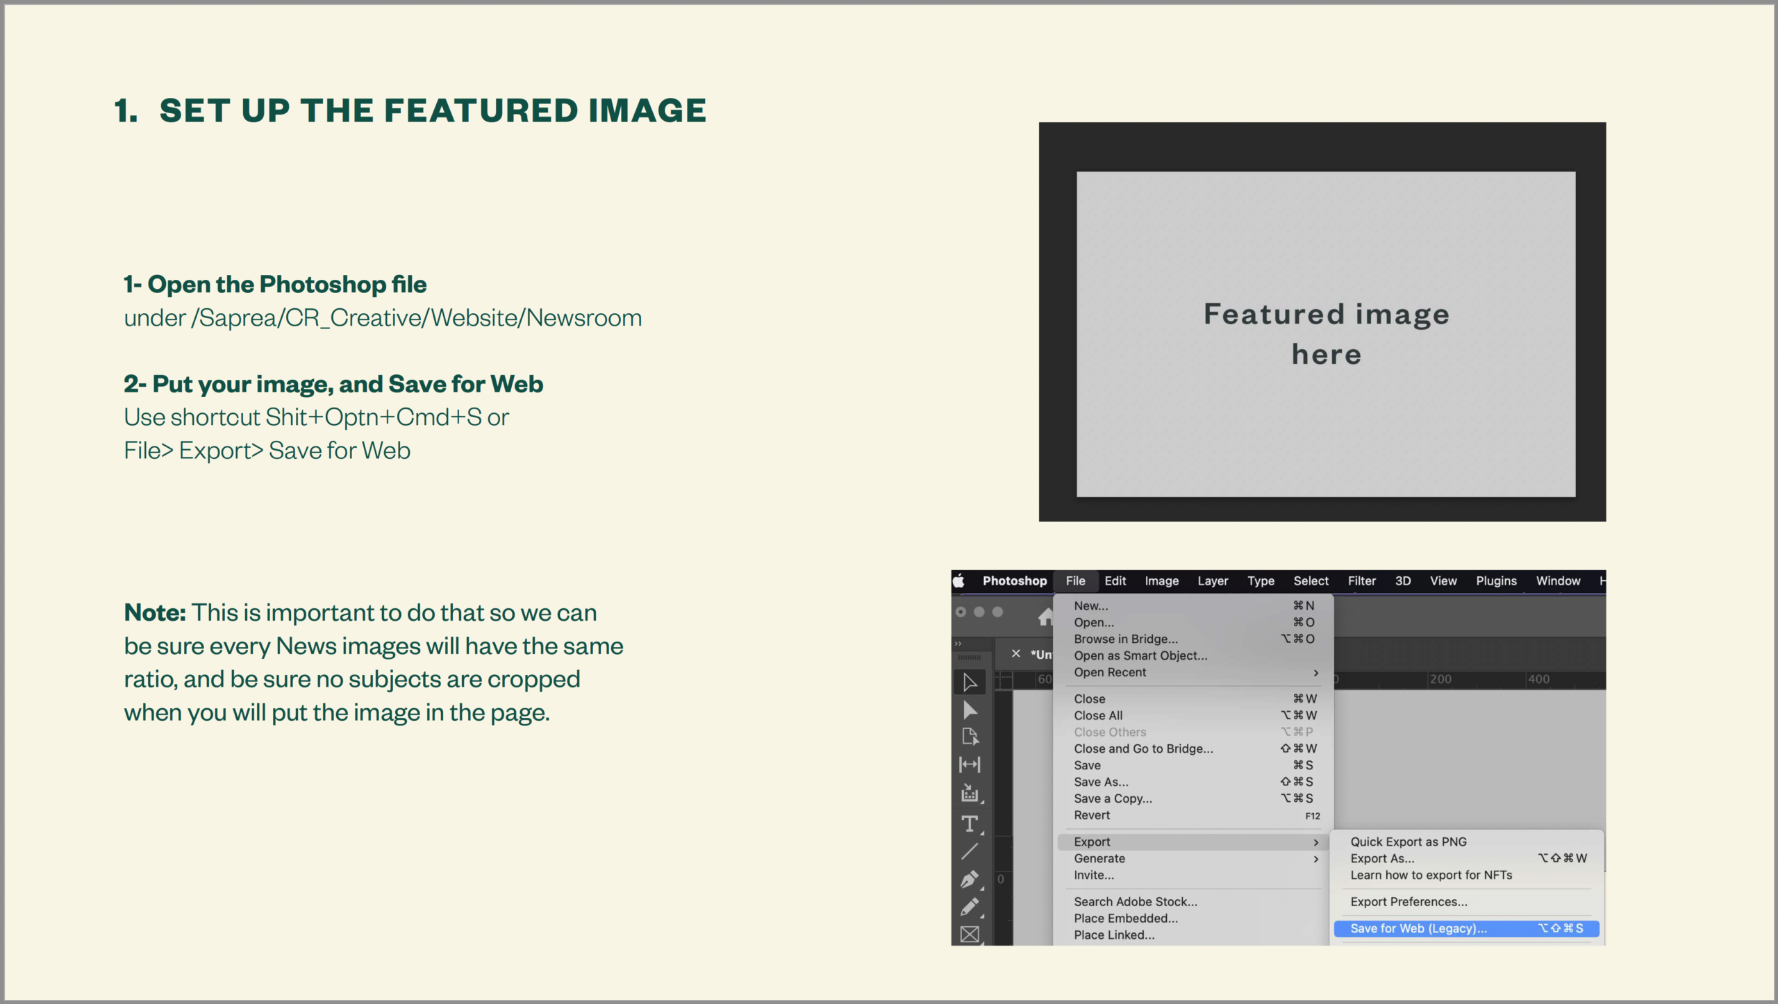Select the Selection arrow tool
Viewport: 1778px width, 1004px height.
pyautogui.click(x=970, y=683)
